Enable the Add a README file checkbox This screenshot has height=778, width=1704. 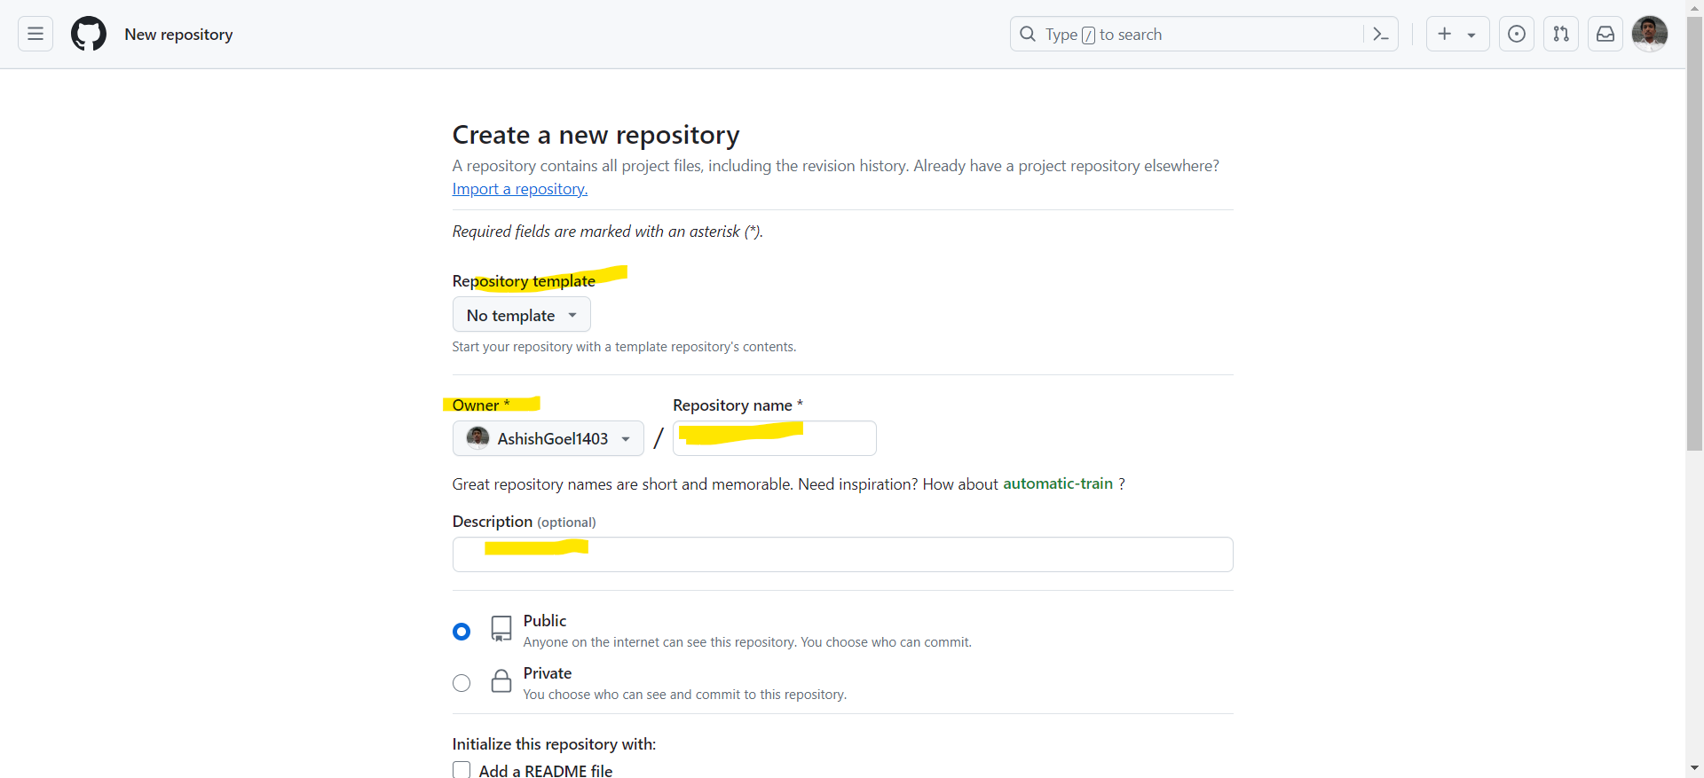point(461,770)
